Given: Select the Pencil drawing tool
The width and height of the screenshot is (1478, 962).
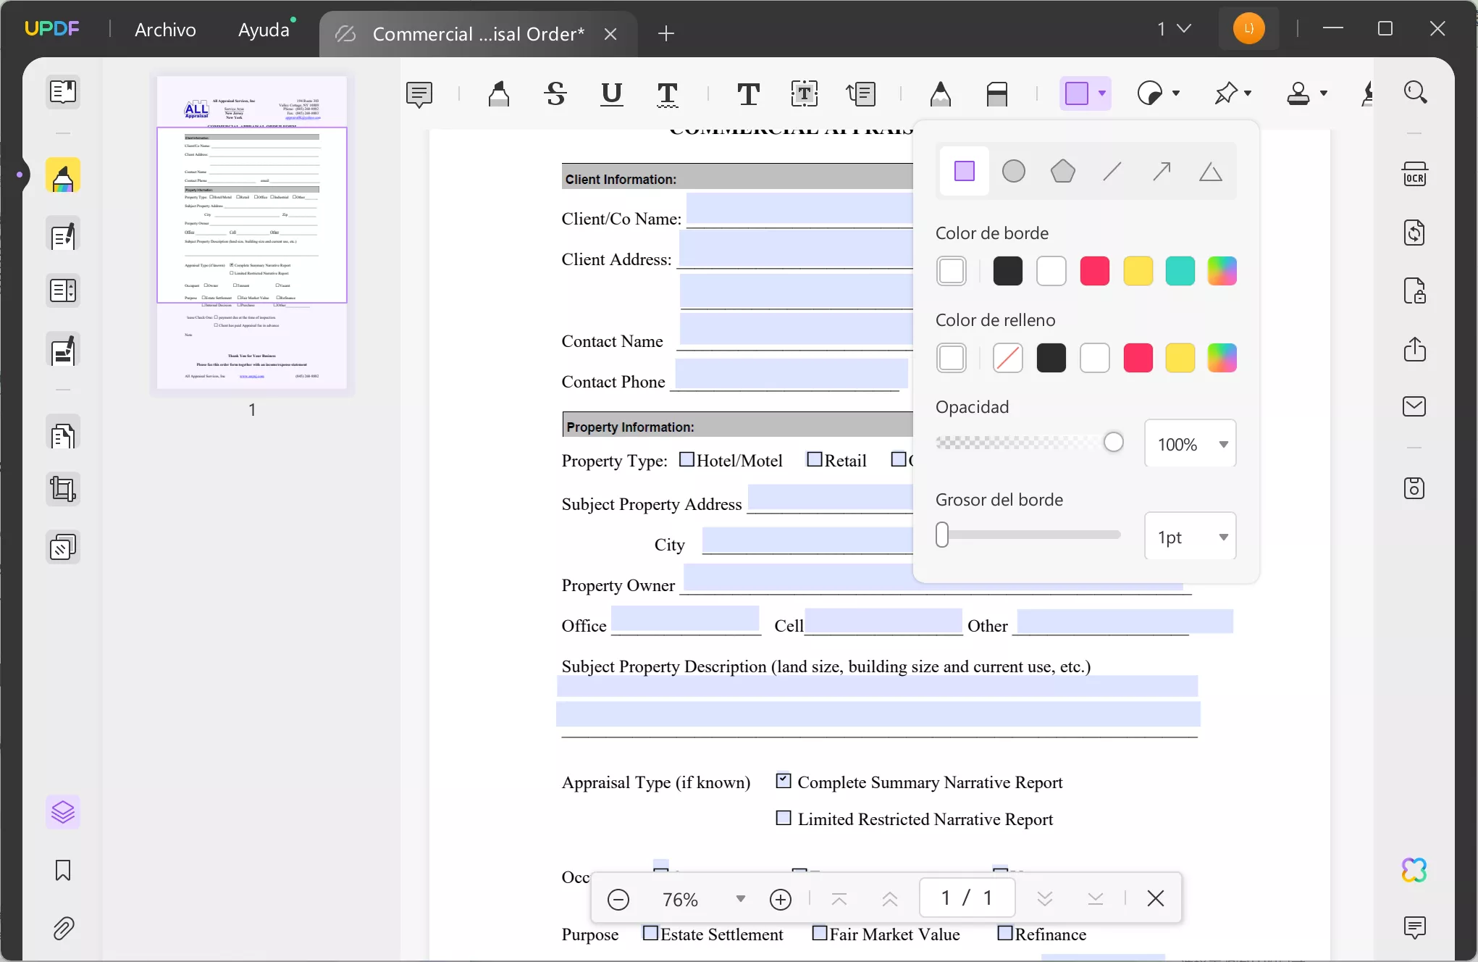Looking at the screenshot, I should [x=941, y=93].
